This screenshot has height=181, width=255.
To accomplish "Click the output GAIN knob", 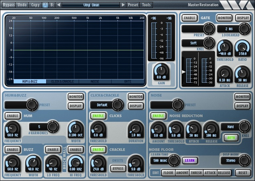I will [x=161, y=71].
